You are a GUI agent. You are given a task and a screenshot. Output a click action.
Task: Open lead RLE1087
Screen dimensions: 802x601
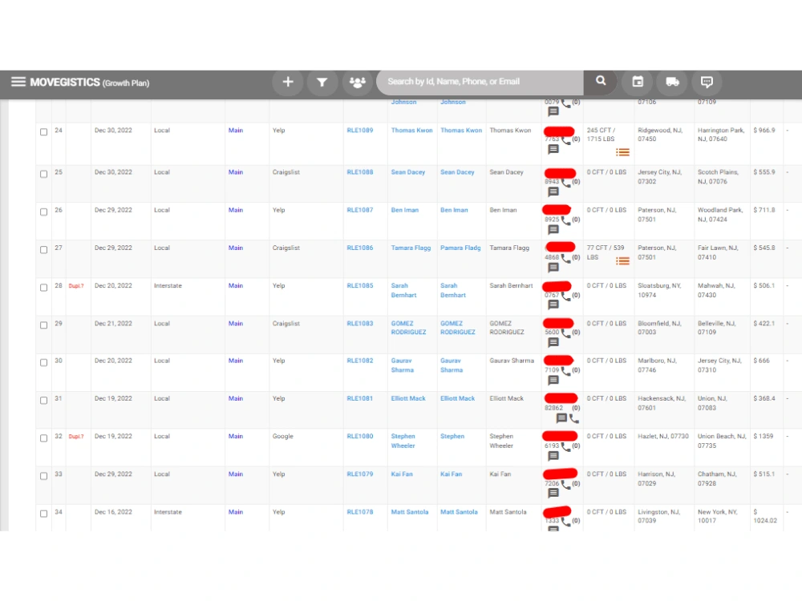point(360,210)
